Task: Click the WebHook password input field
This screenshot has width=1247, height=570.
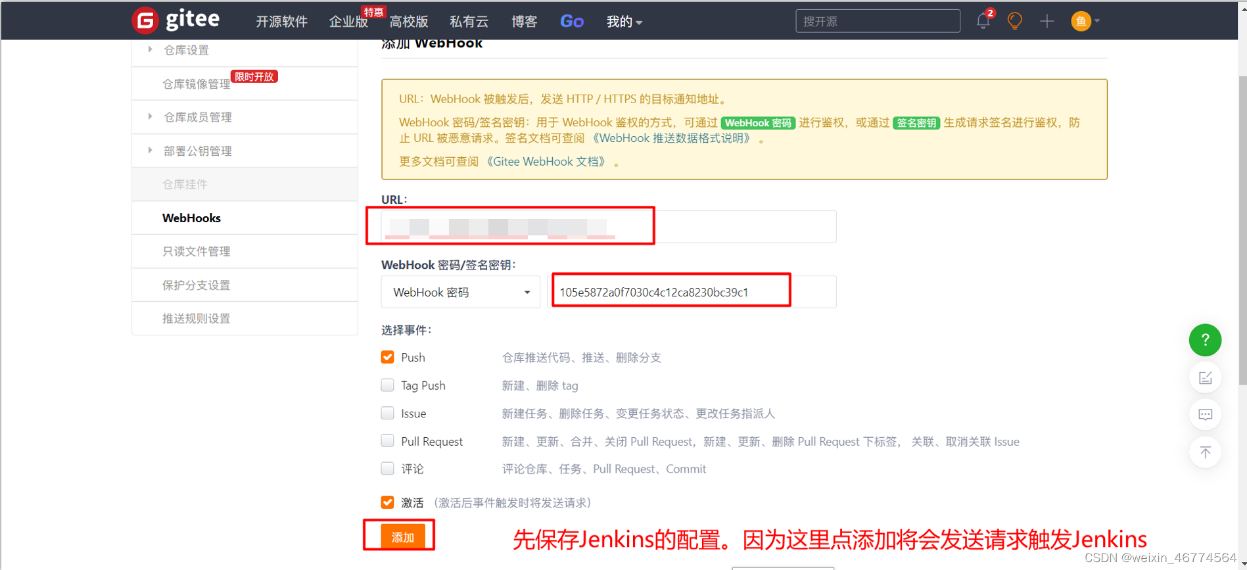Action: tap(692, 292)
